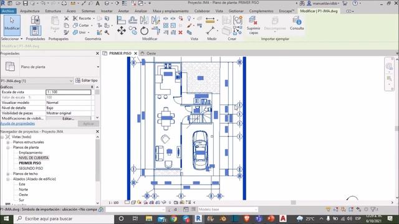Screen dimensions: 399x224
Task: Click the Cut to clipboard scissors icon
Action: click(67, 18)
